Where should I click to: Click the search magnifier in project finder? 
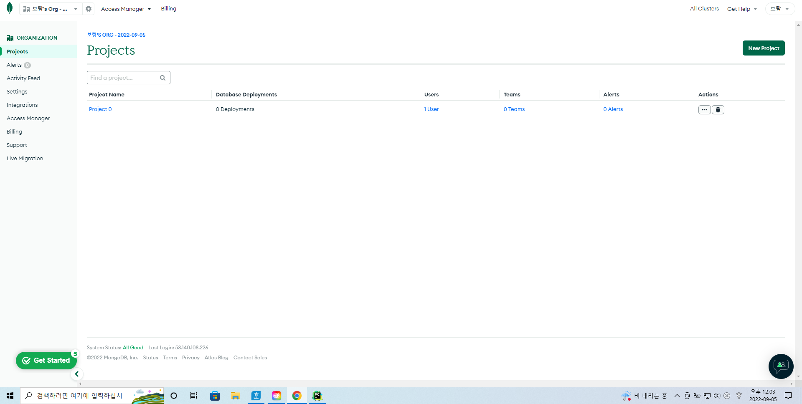pyautogui.click(x=162, y=78)
